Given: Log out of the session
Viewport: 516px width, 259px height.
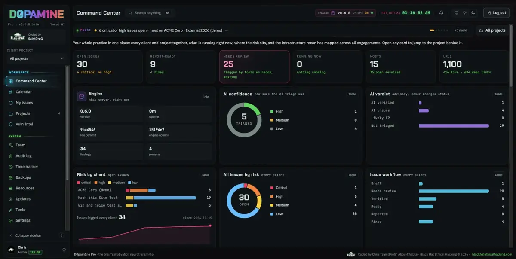Looking at the screenshot, I should click(497, 13).
